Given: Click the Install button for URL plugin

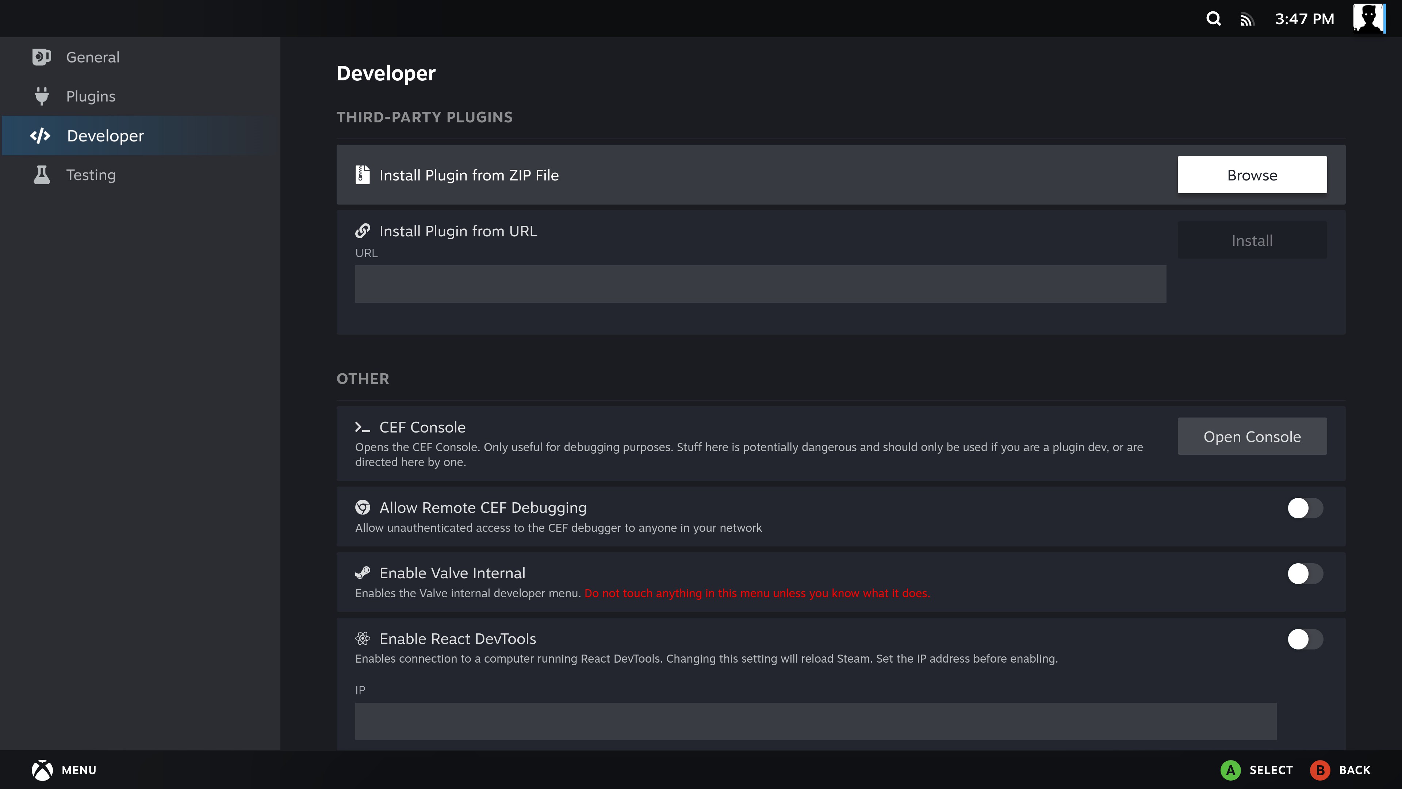Looking at the screenshot, I should click(x=1252, y=240).
